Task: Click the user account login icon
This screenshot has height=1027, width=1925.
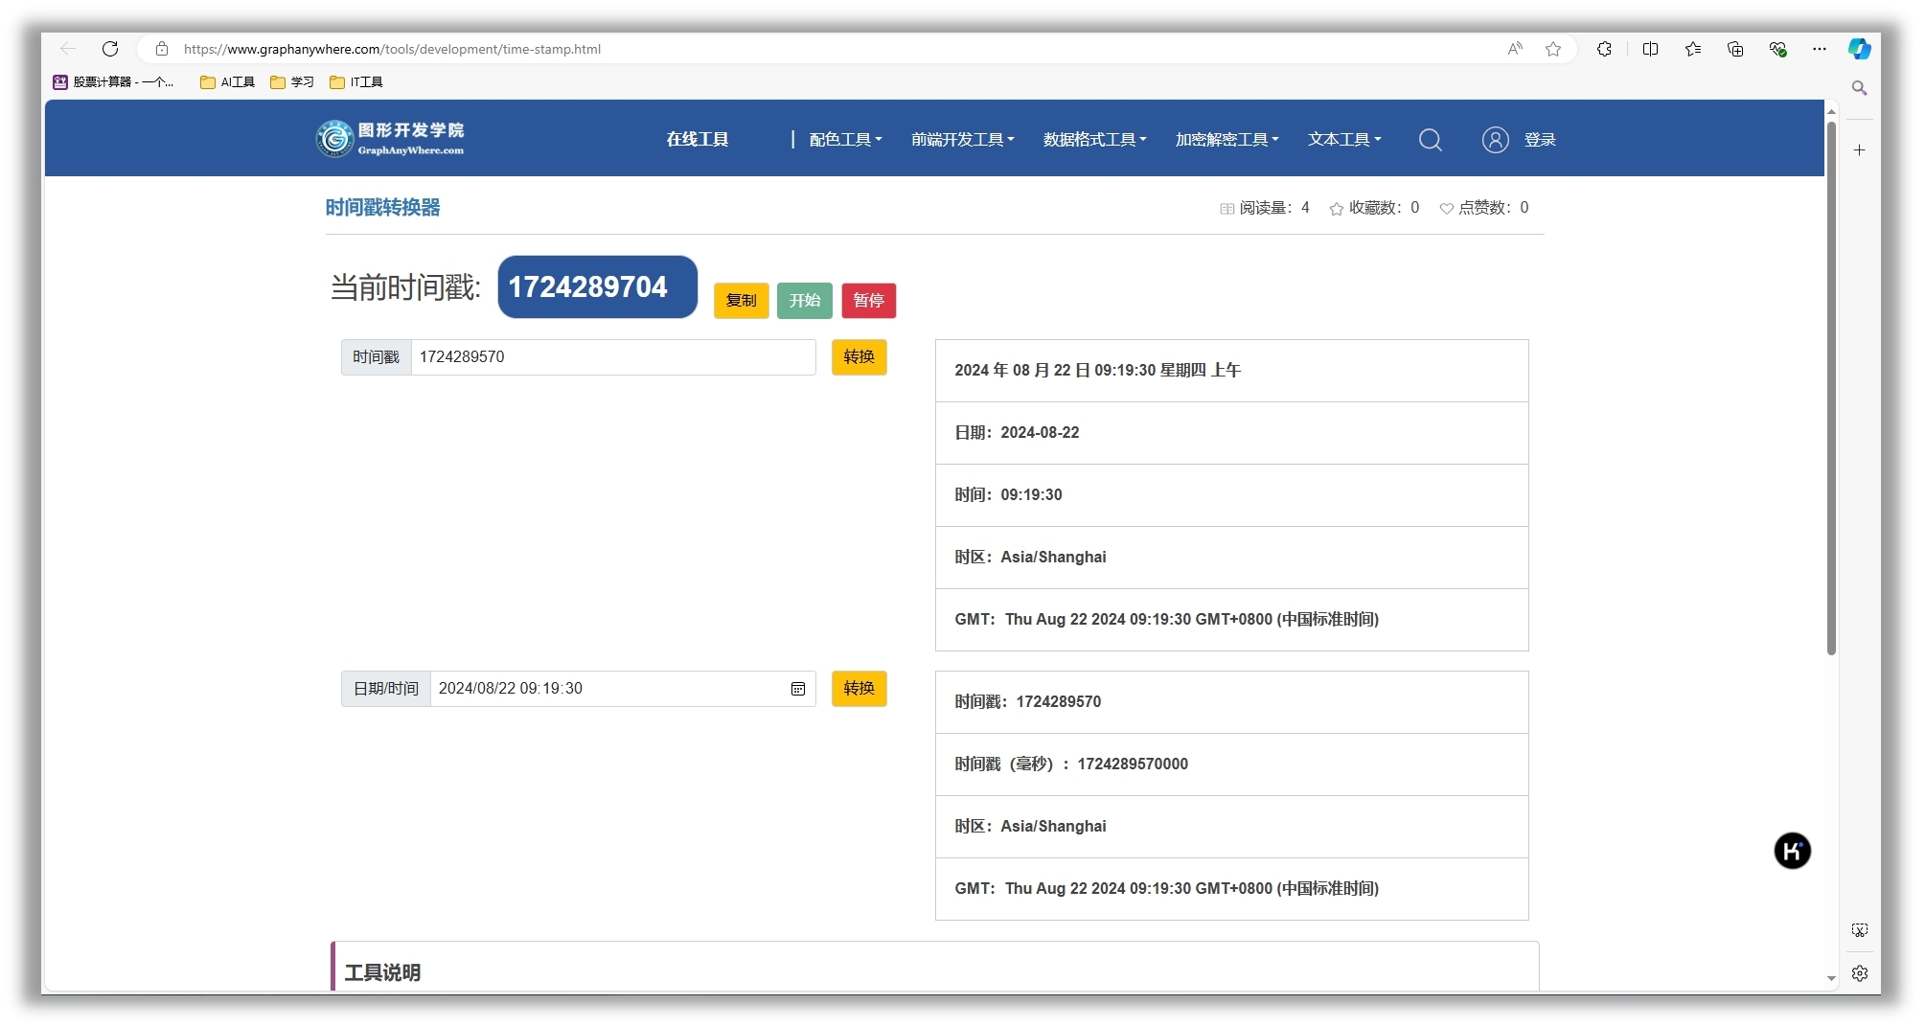Action: point(1495,140)
